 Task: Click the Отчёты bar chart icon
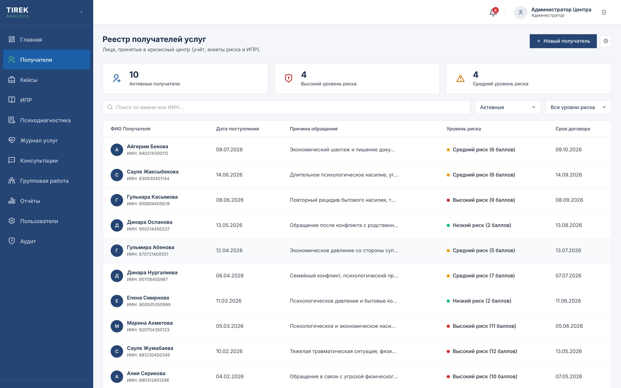12,201
